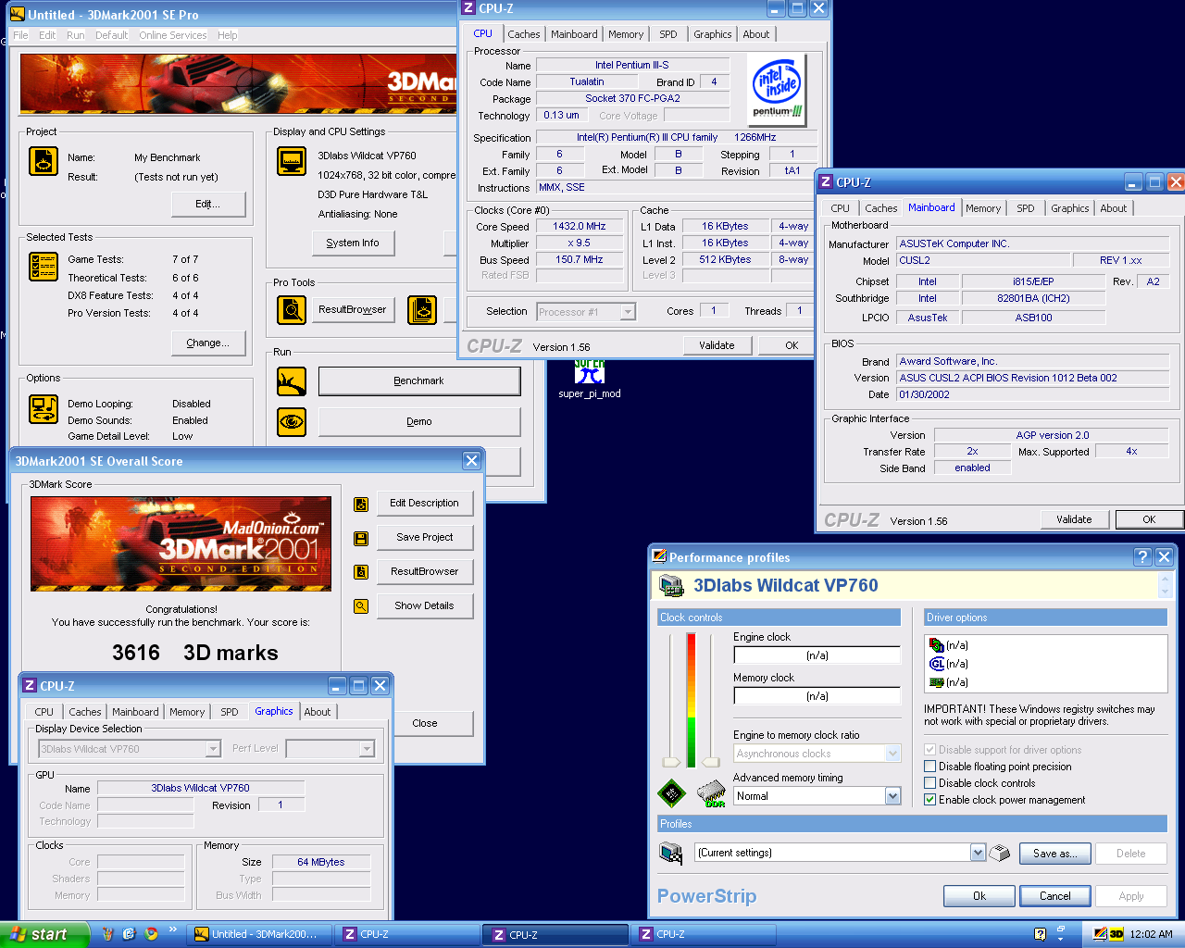Click the Engine clock value field
This screenshot has height=948, width=1185.
[x=817, y=655]
